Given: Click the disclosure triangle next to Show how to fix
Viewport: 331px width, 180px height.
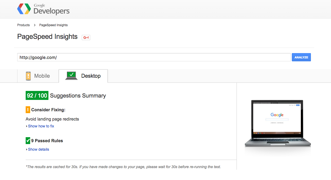Looking at the screenshot, I should tap(26, 126).
